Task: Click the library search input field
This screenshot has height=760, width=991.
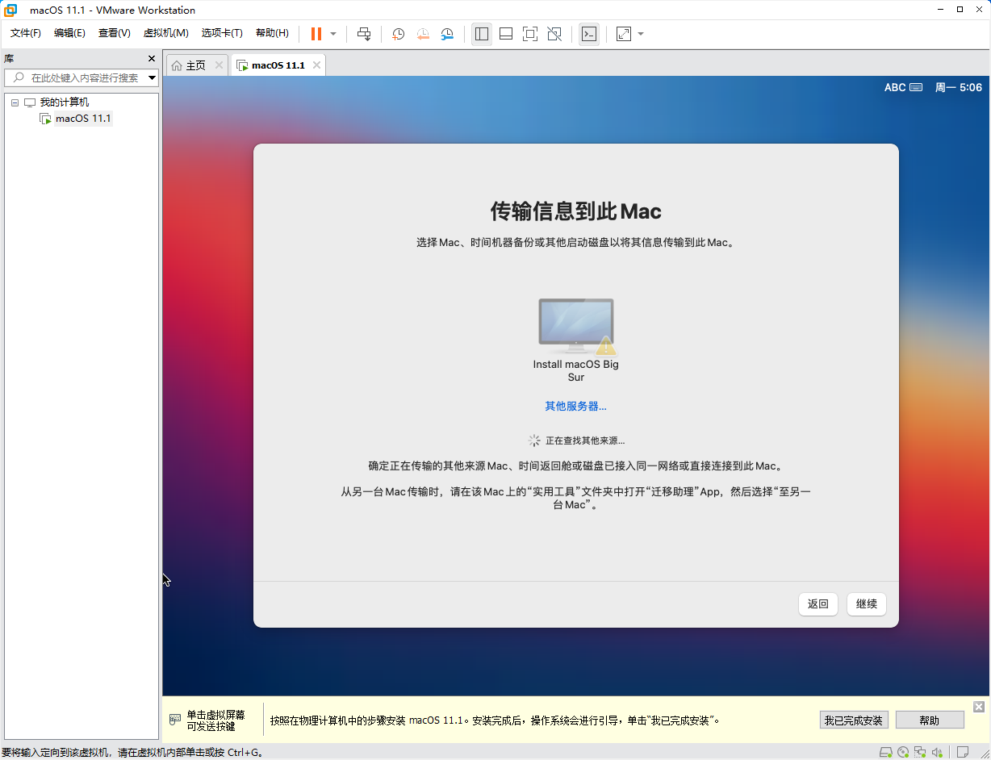Action: [81, 77]
